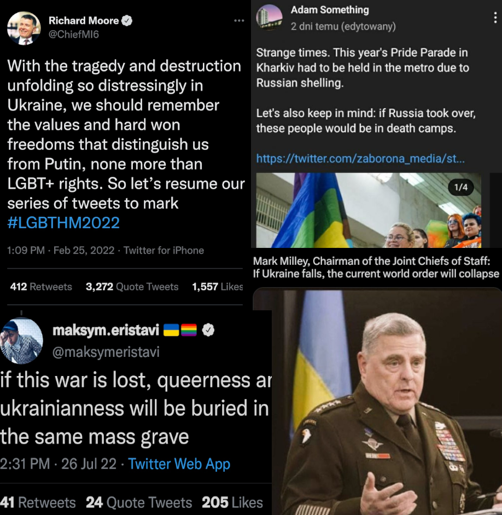View the 3,272 Quote Tweets
The image size is (502, 515).
pos(132,287)
